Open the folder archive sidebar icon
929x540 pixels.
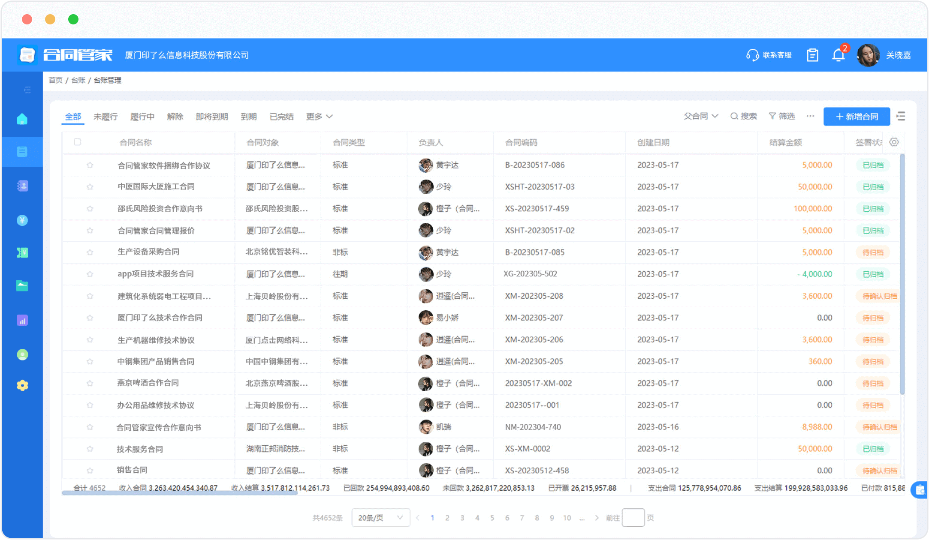coord(22,285)
